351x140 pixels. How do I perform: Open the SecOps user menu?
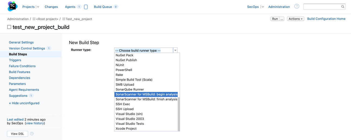(253, 7)
